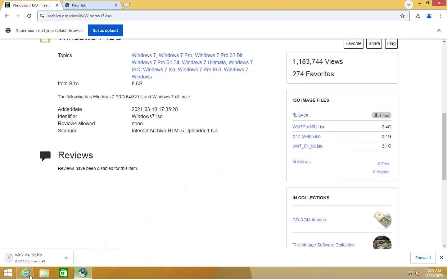447x279 pixels.
Task: Dismiss the default browser notification bar
Action: point(439,30)
